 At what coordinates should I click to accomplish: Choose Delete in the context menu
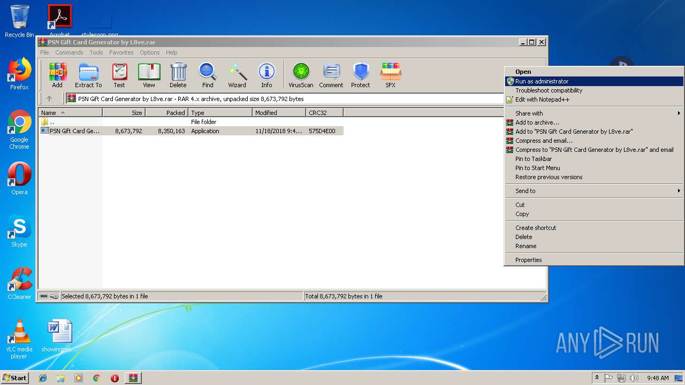tap(594, 237)
